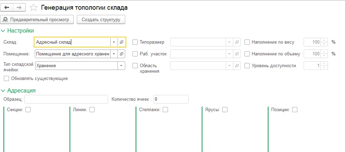Screen dimensions: 345x152
Task: Click the open icon of Область хранения field
Action: point(237,65)
